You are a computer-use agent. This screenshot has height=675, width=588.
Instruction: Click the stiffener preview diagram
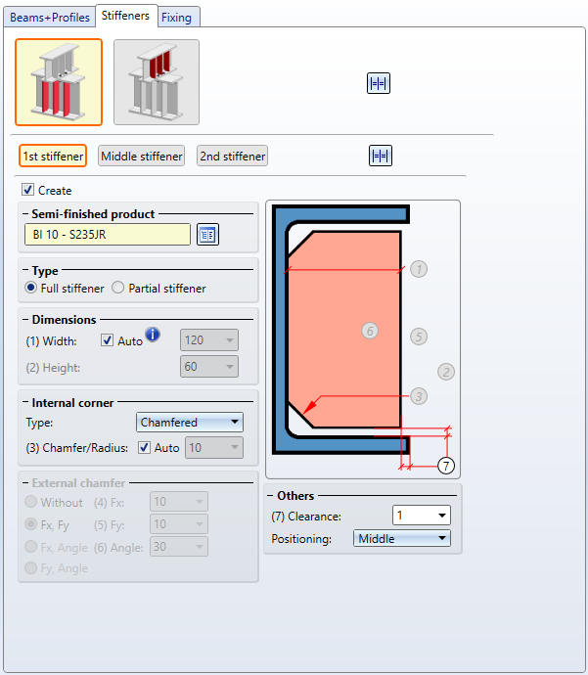363,339
